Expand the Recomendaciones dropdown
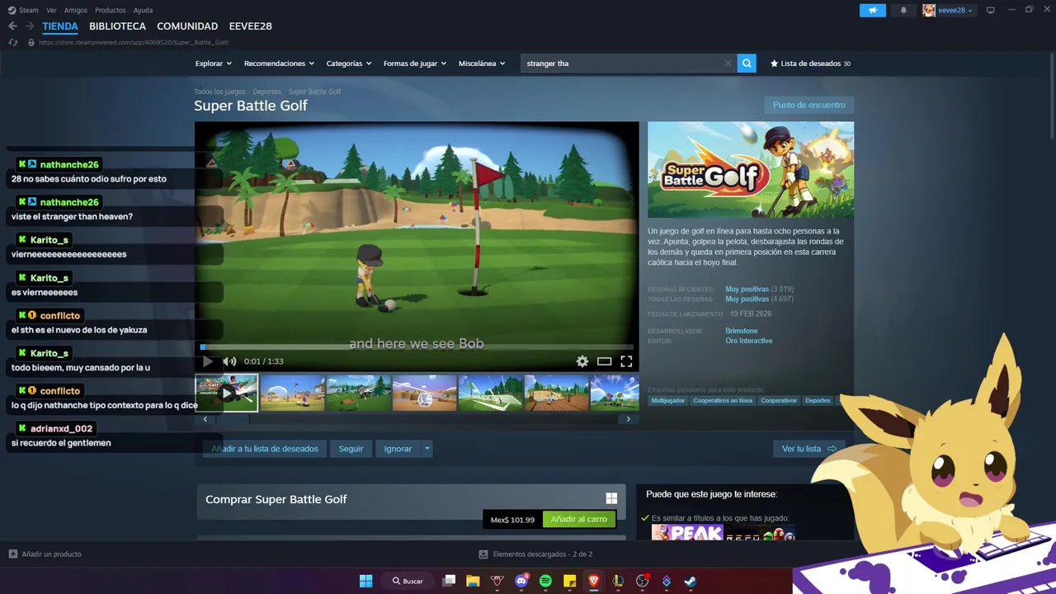The height and width of the screenshot is (594, 1056). point(279,64)
